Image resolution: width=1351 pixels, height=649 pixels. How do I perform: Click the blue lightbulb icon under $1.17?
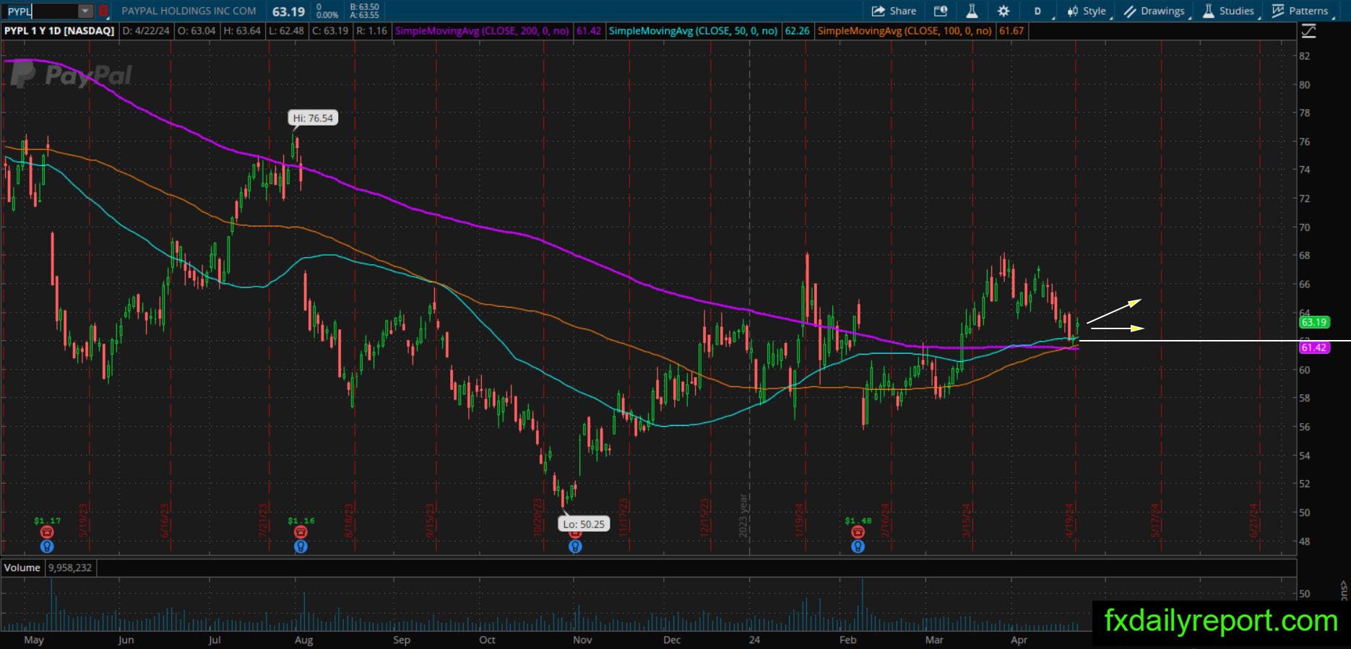(47, 546)
